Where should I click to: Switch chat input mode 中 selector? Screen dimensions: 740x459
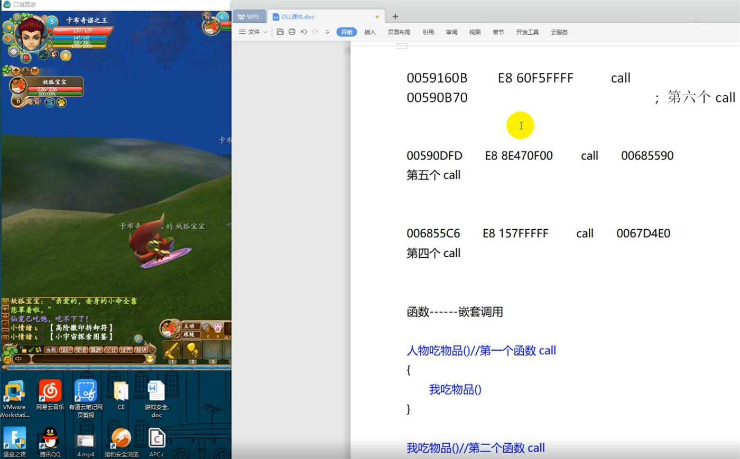point(18,359)
